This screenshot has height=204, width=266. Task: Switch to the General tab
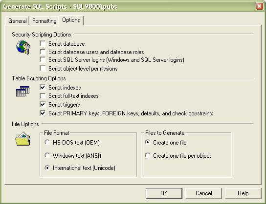click(18, 21)
